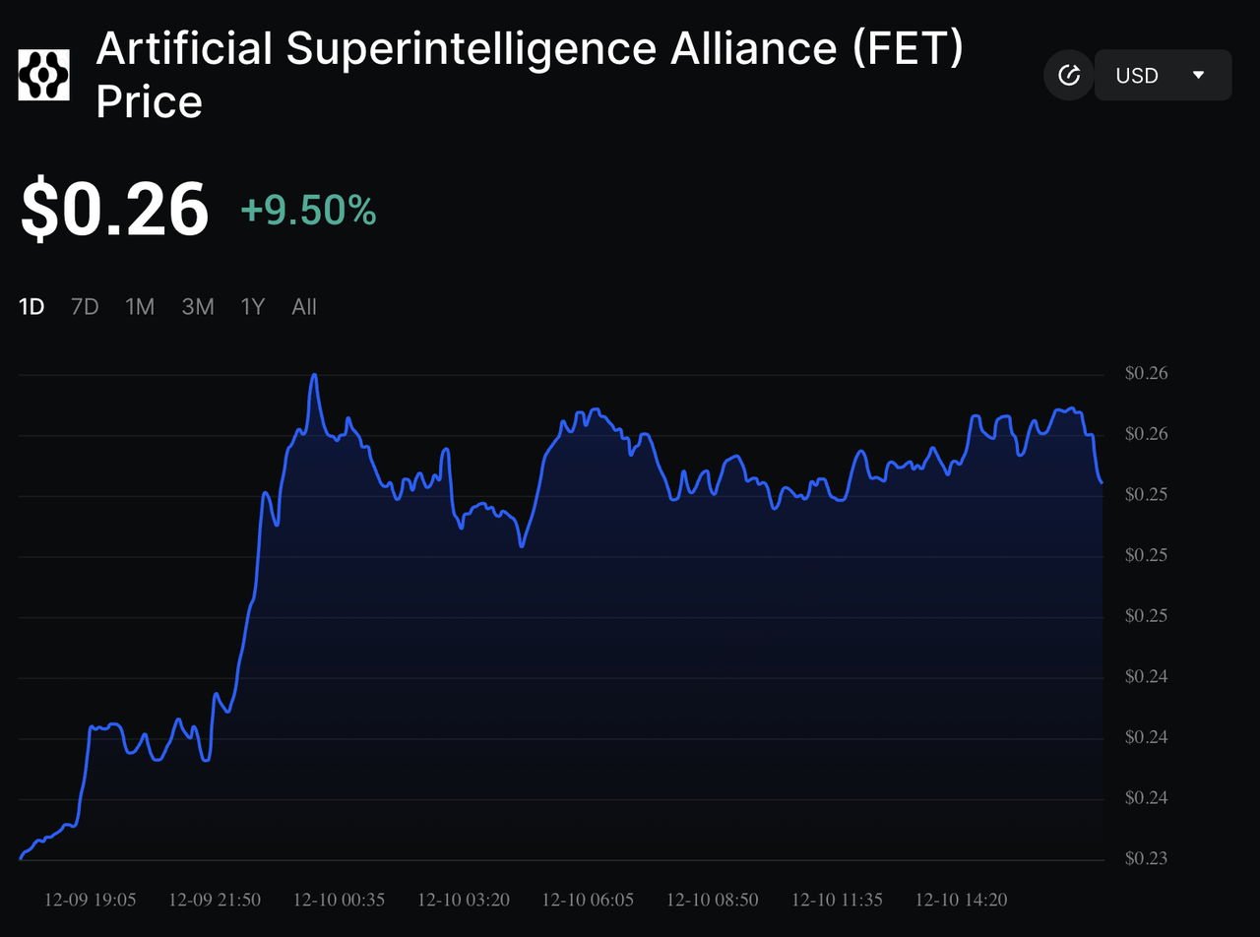Switch chart to 1Y range
The height and width of the screenshot is (937, 1260).
(x=253, y=307)
